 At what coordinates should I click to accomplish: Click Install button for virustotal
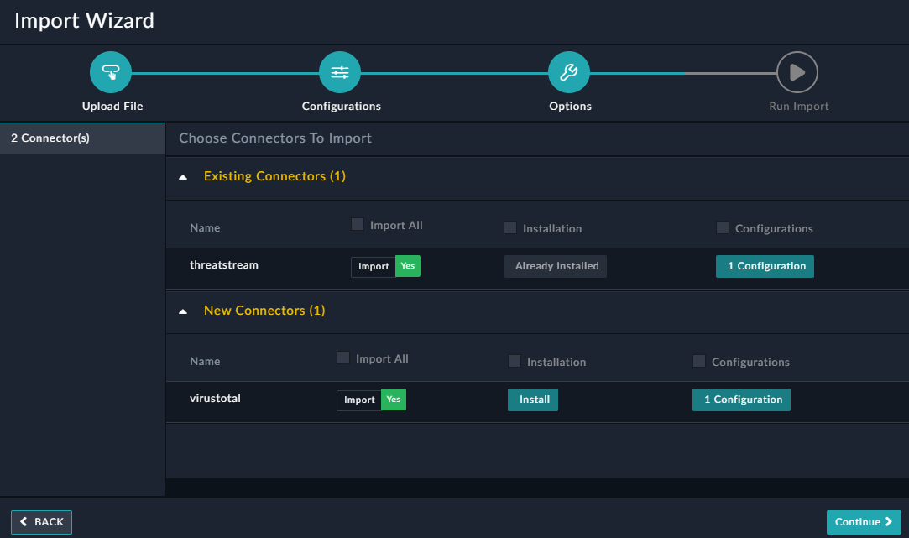point(533,400)
